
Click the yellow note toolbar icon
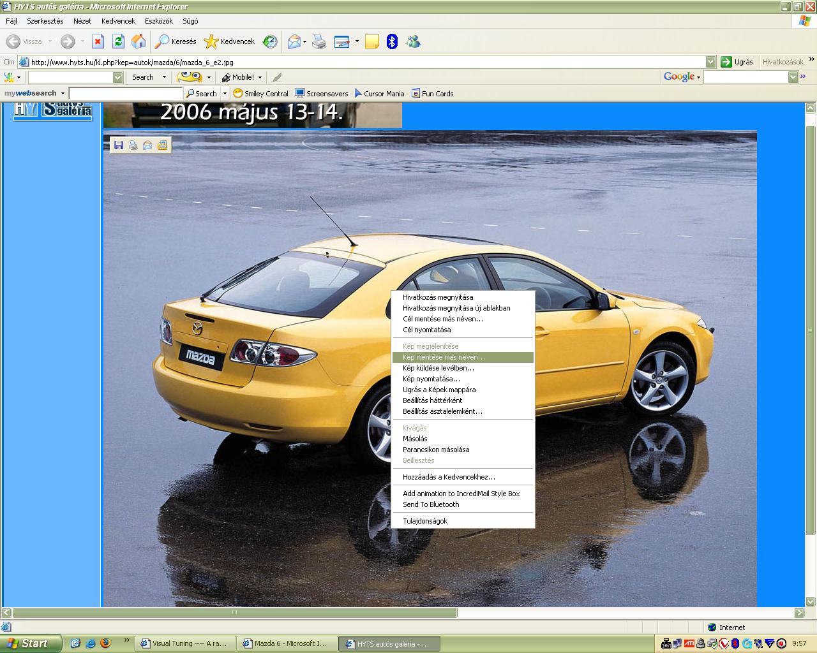pyautogui.click(x=372, y=42)
